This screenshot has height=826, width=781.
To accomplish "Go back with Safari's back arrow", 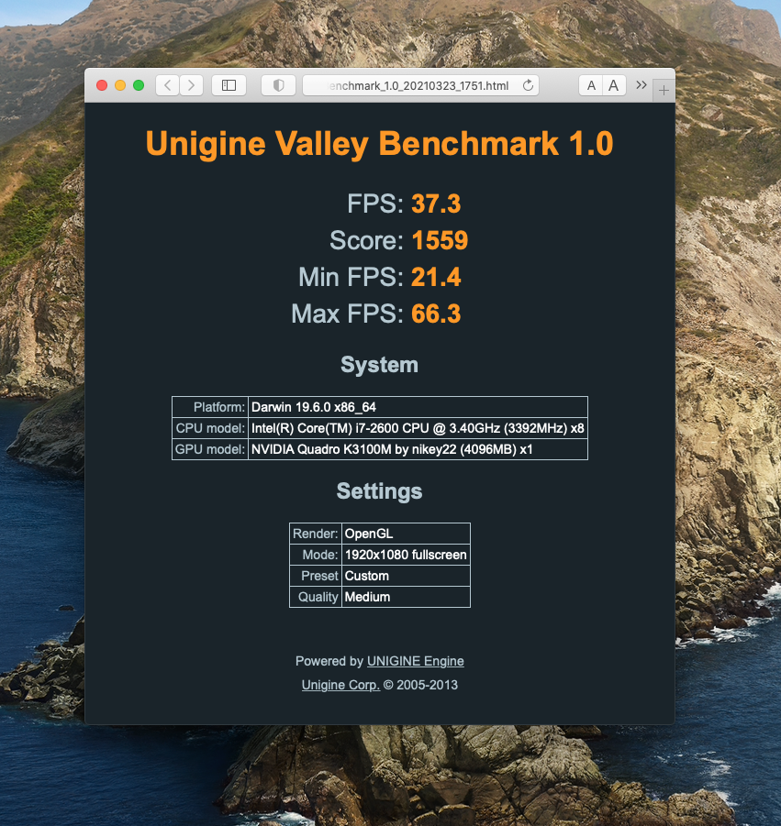I will (168, 85).
